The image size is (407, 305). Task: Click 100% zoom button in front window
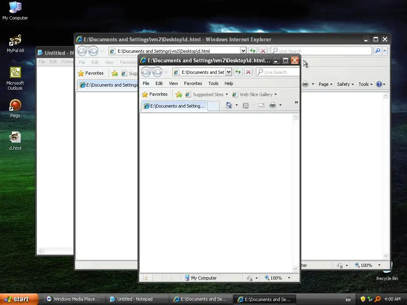(x=273, y=278)
